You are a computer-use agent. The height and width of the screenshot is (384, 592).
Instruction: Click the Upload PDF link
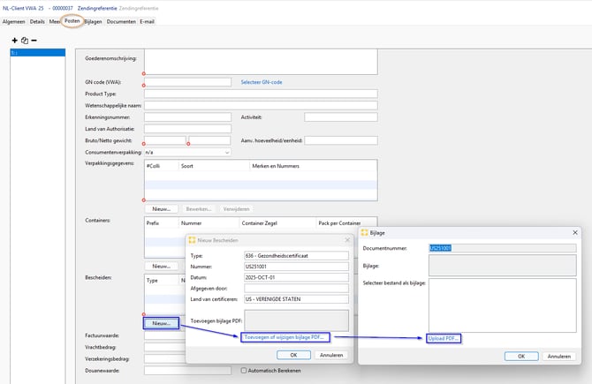(x=444, y=338)
